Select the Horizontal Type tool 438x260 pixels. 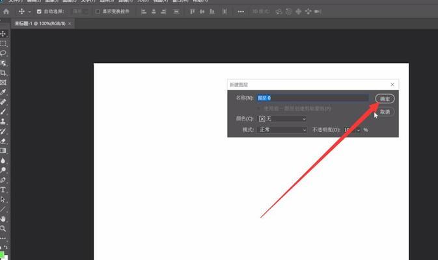(3, 190)
